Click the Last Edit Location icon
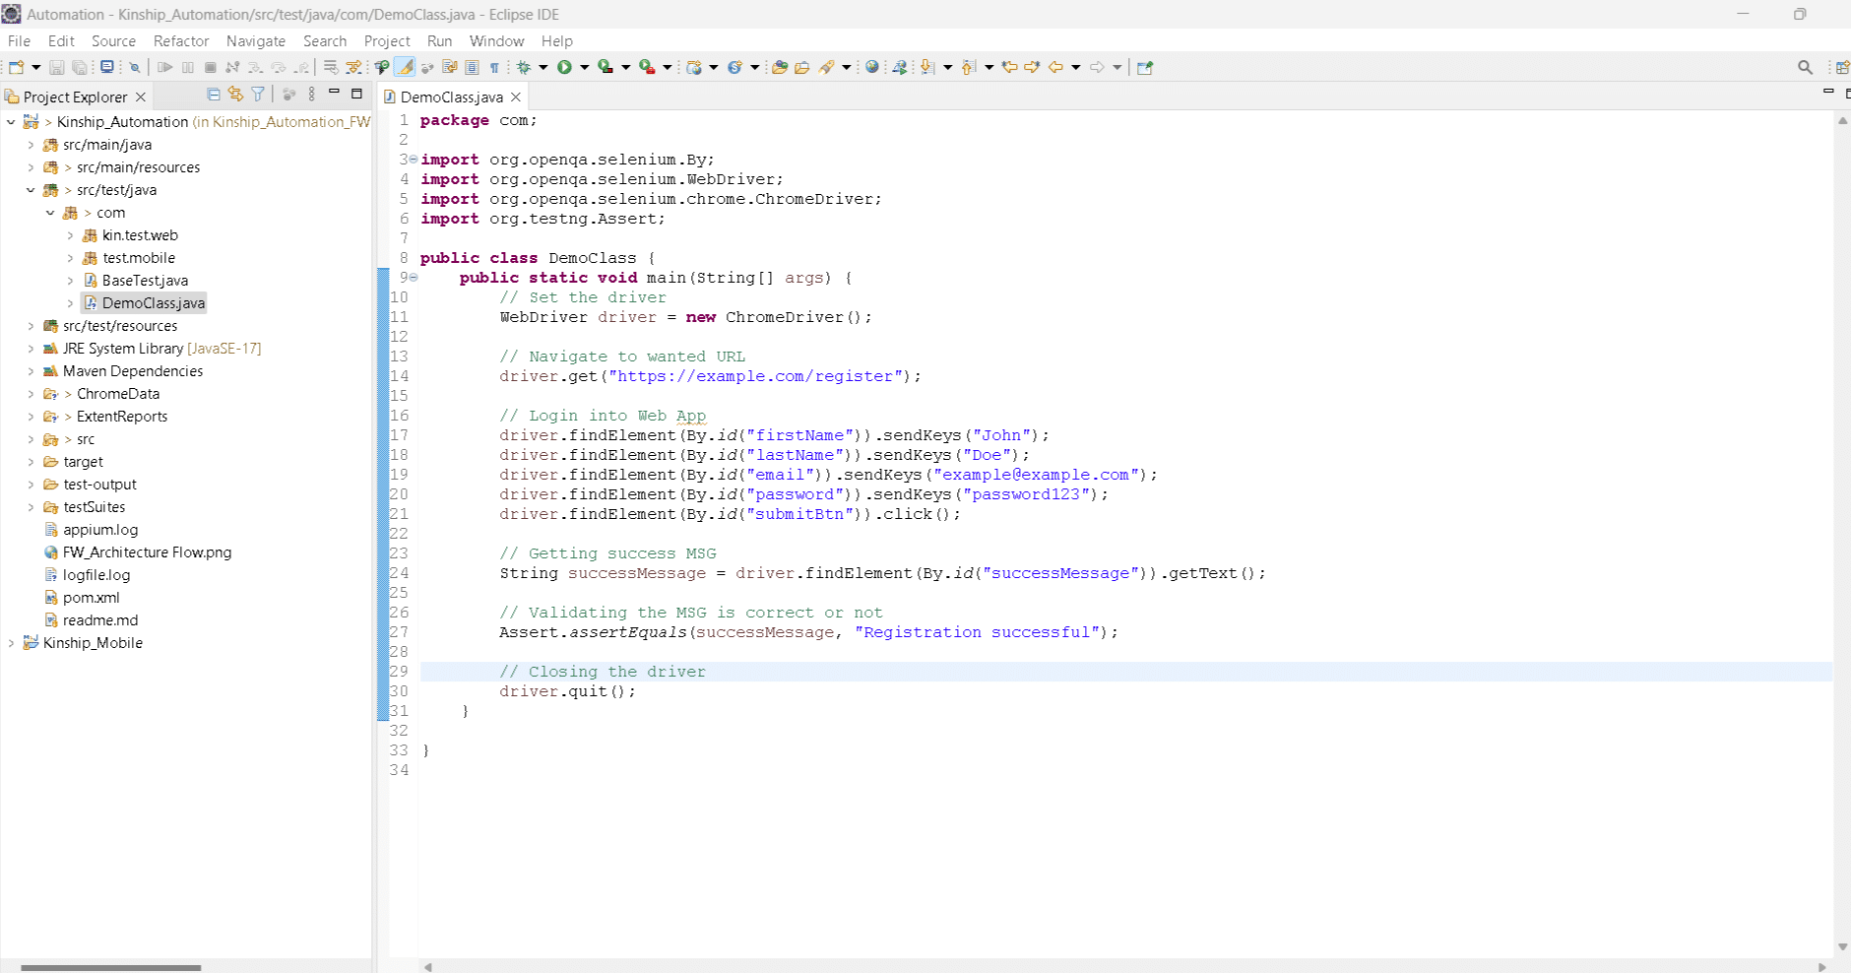 [1009, 67]
